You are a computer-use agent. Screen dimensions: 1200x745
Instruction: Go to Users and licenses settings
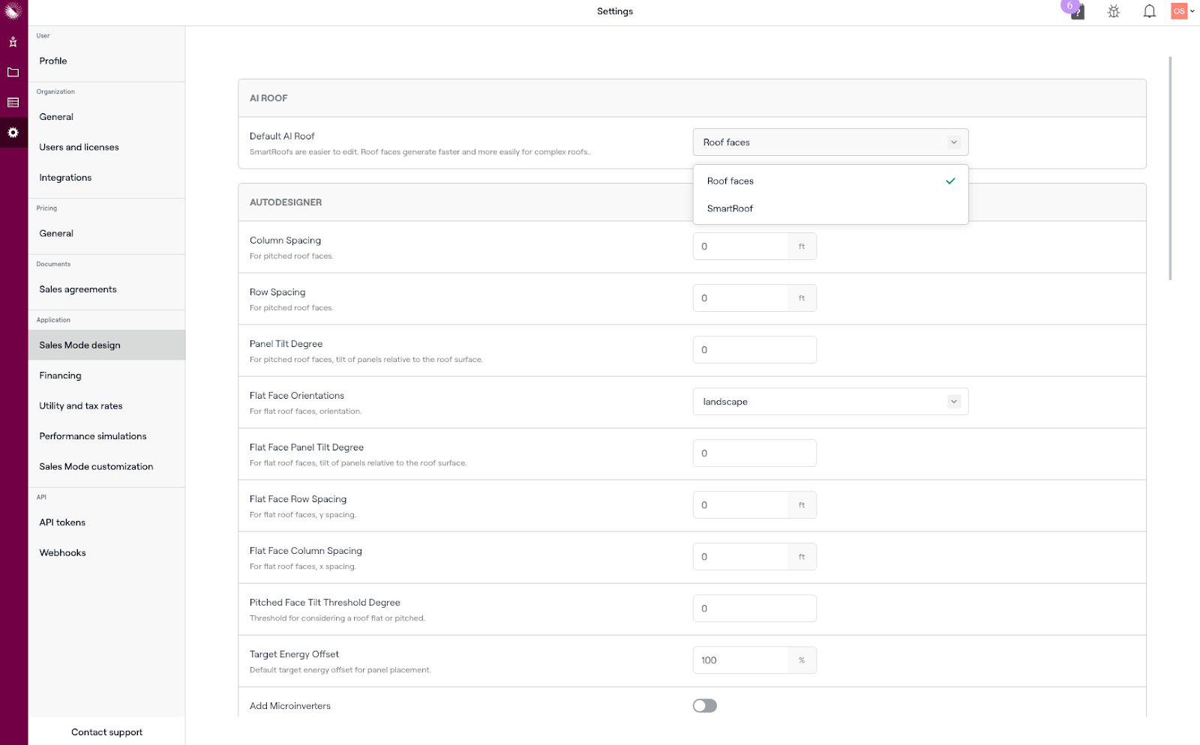[x=79, y=147]
